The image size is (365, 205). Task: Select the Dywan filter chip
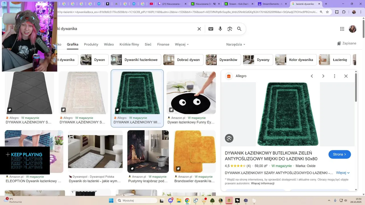94,60
